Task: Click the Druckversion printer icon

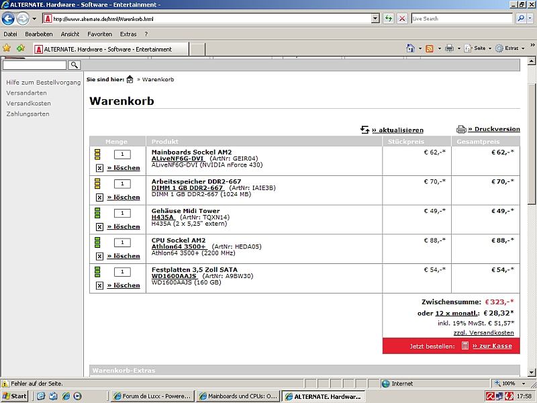Action: [x=461, y=129]
